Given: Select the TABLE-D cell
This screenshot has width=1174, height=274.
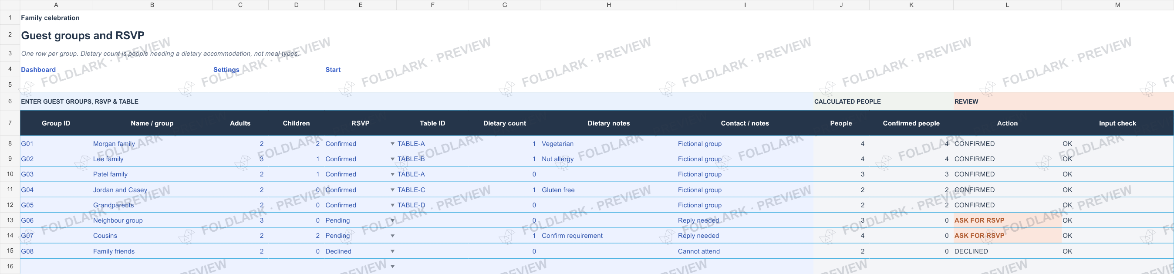Looking at the screenshot, I should tap(432, 205).
